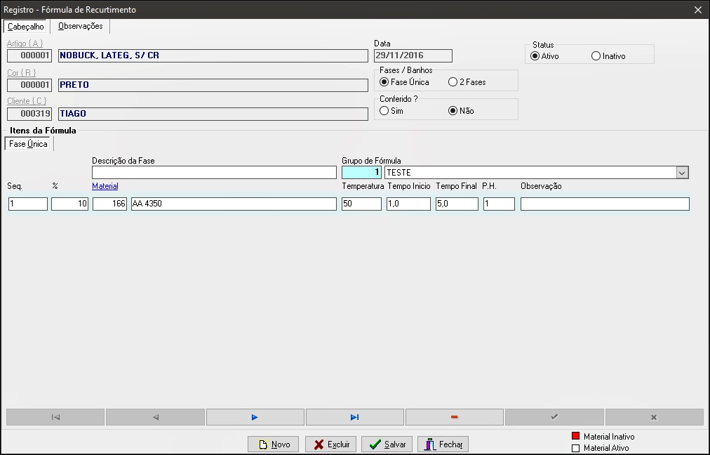Go to the previous record arrow
Viewport: 710px width, 455px height.
tap(155, 417)
